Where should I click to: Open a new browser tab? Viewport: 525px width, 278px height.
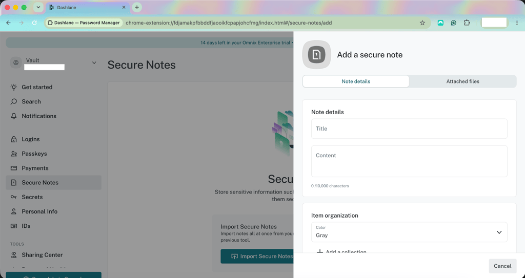(136, 7)
